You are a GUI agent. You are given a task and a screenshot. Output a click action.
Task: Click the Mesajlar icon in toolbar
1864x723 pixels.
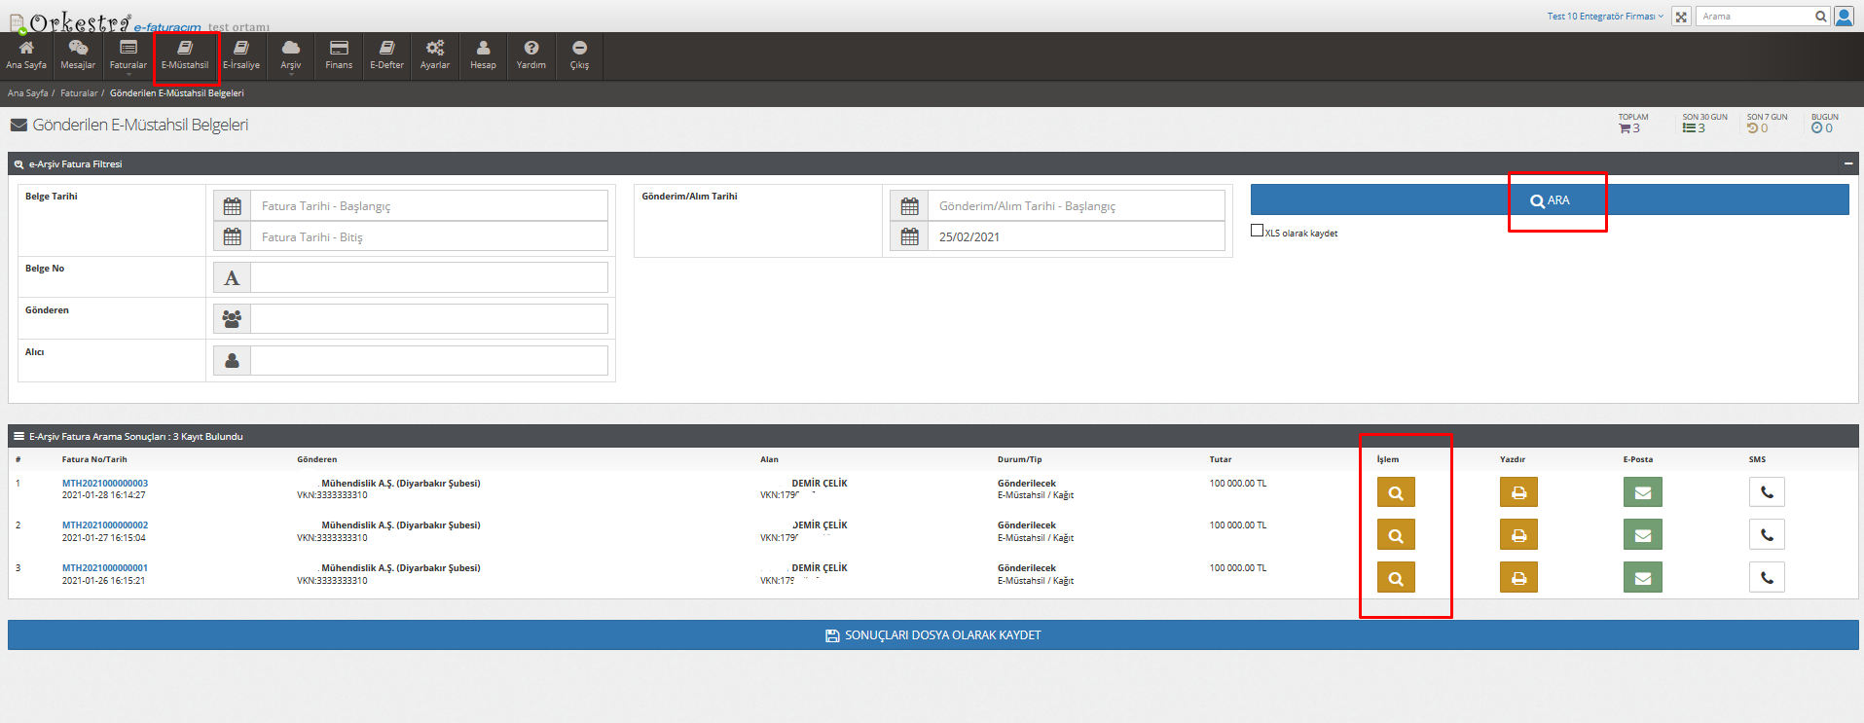pos(78,54)
